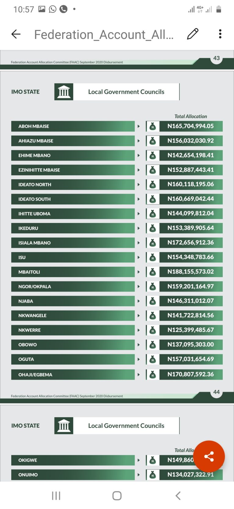Open the three-dot overflow menu

tap(220, 34)
